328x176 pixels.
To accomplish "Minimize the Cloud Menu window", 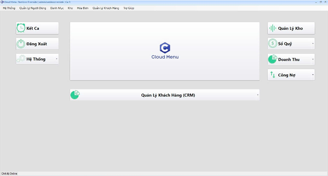I will 316,2.
